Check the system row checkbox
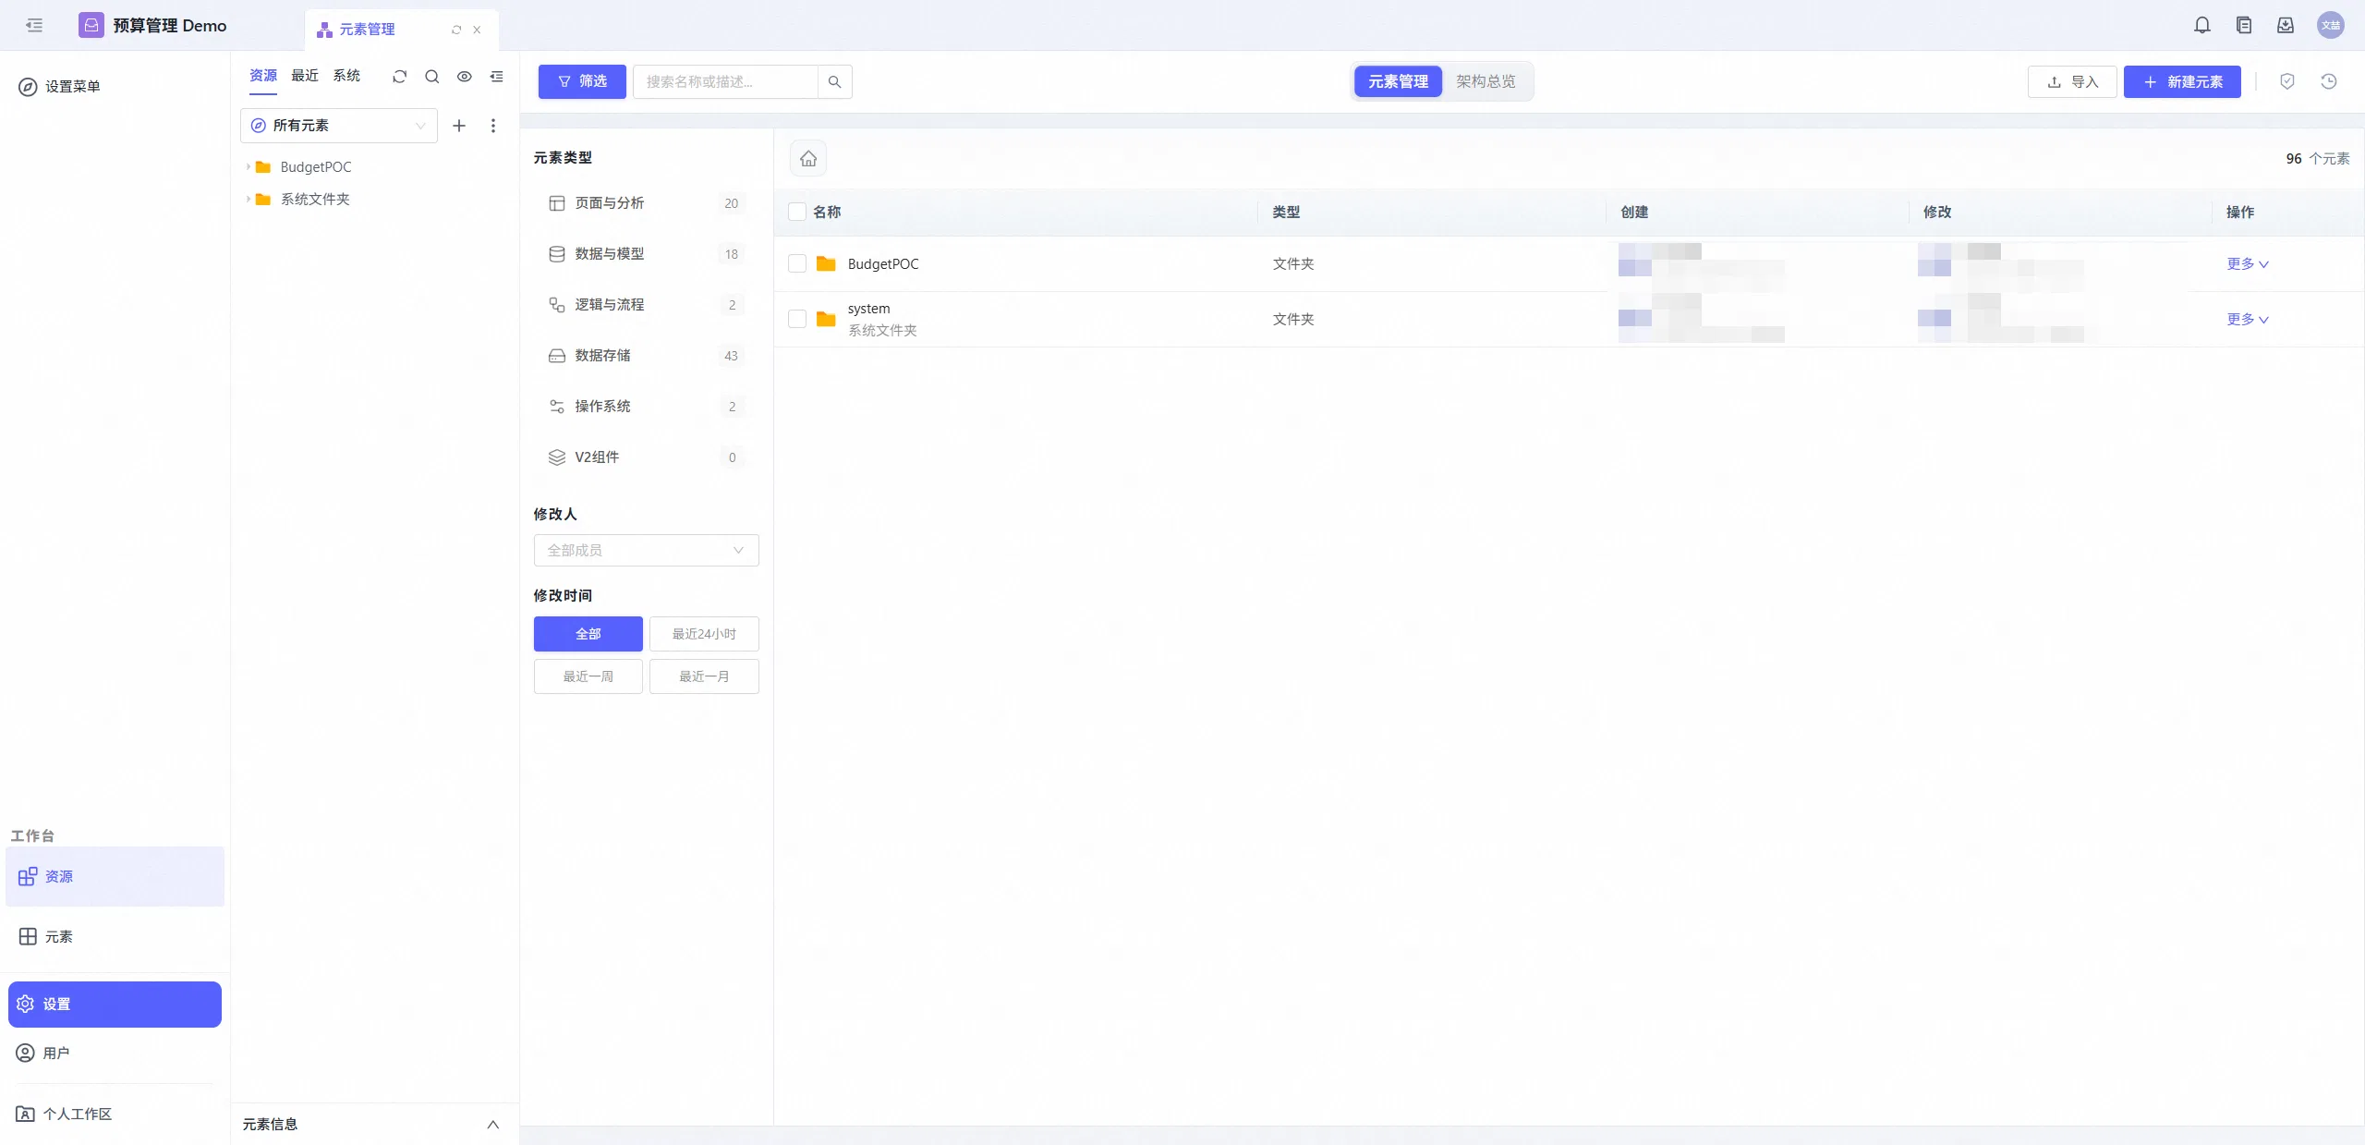Screen dimensions: 2365x1145 [x=797, y=319]
